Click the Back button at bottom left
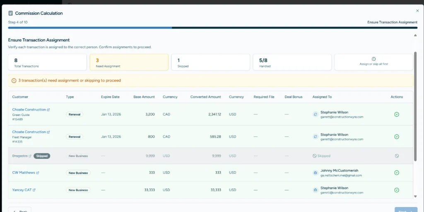Screen dimensions: 424x212 click(20, 210)
